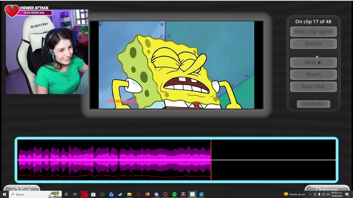The image size is (353, 198).
Task: Start recording with the Record button
Action: [313, 43]
